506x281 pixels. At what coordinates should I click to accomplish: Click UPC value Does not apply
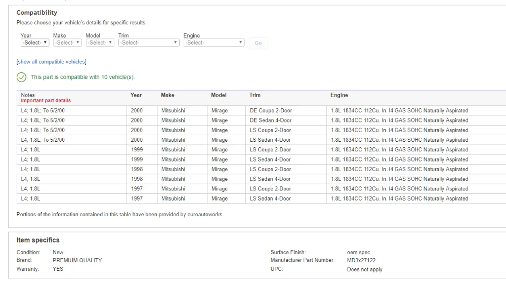pos(365,269)
